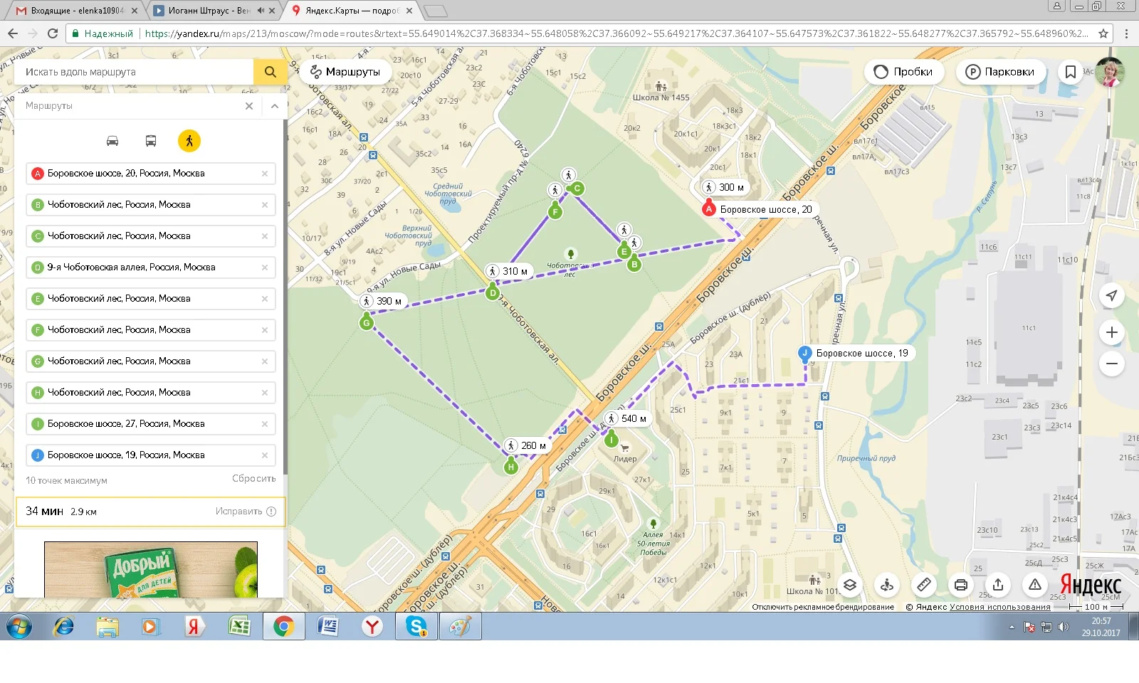Remove waypoint J Боровское шоссе, 19

click(x=265, y=455)
